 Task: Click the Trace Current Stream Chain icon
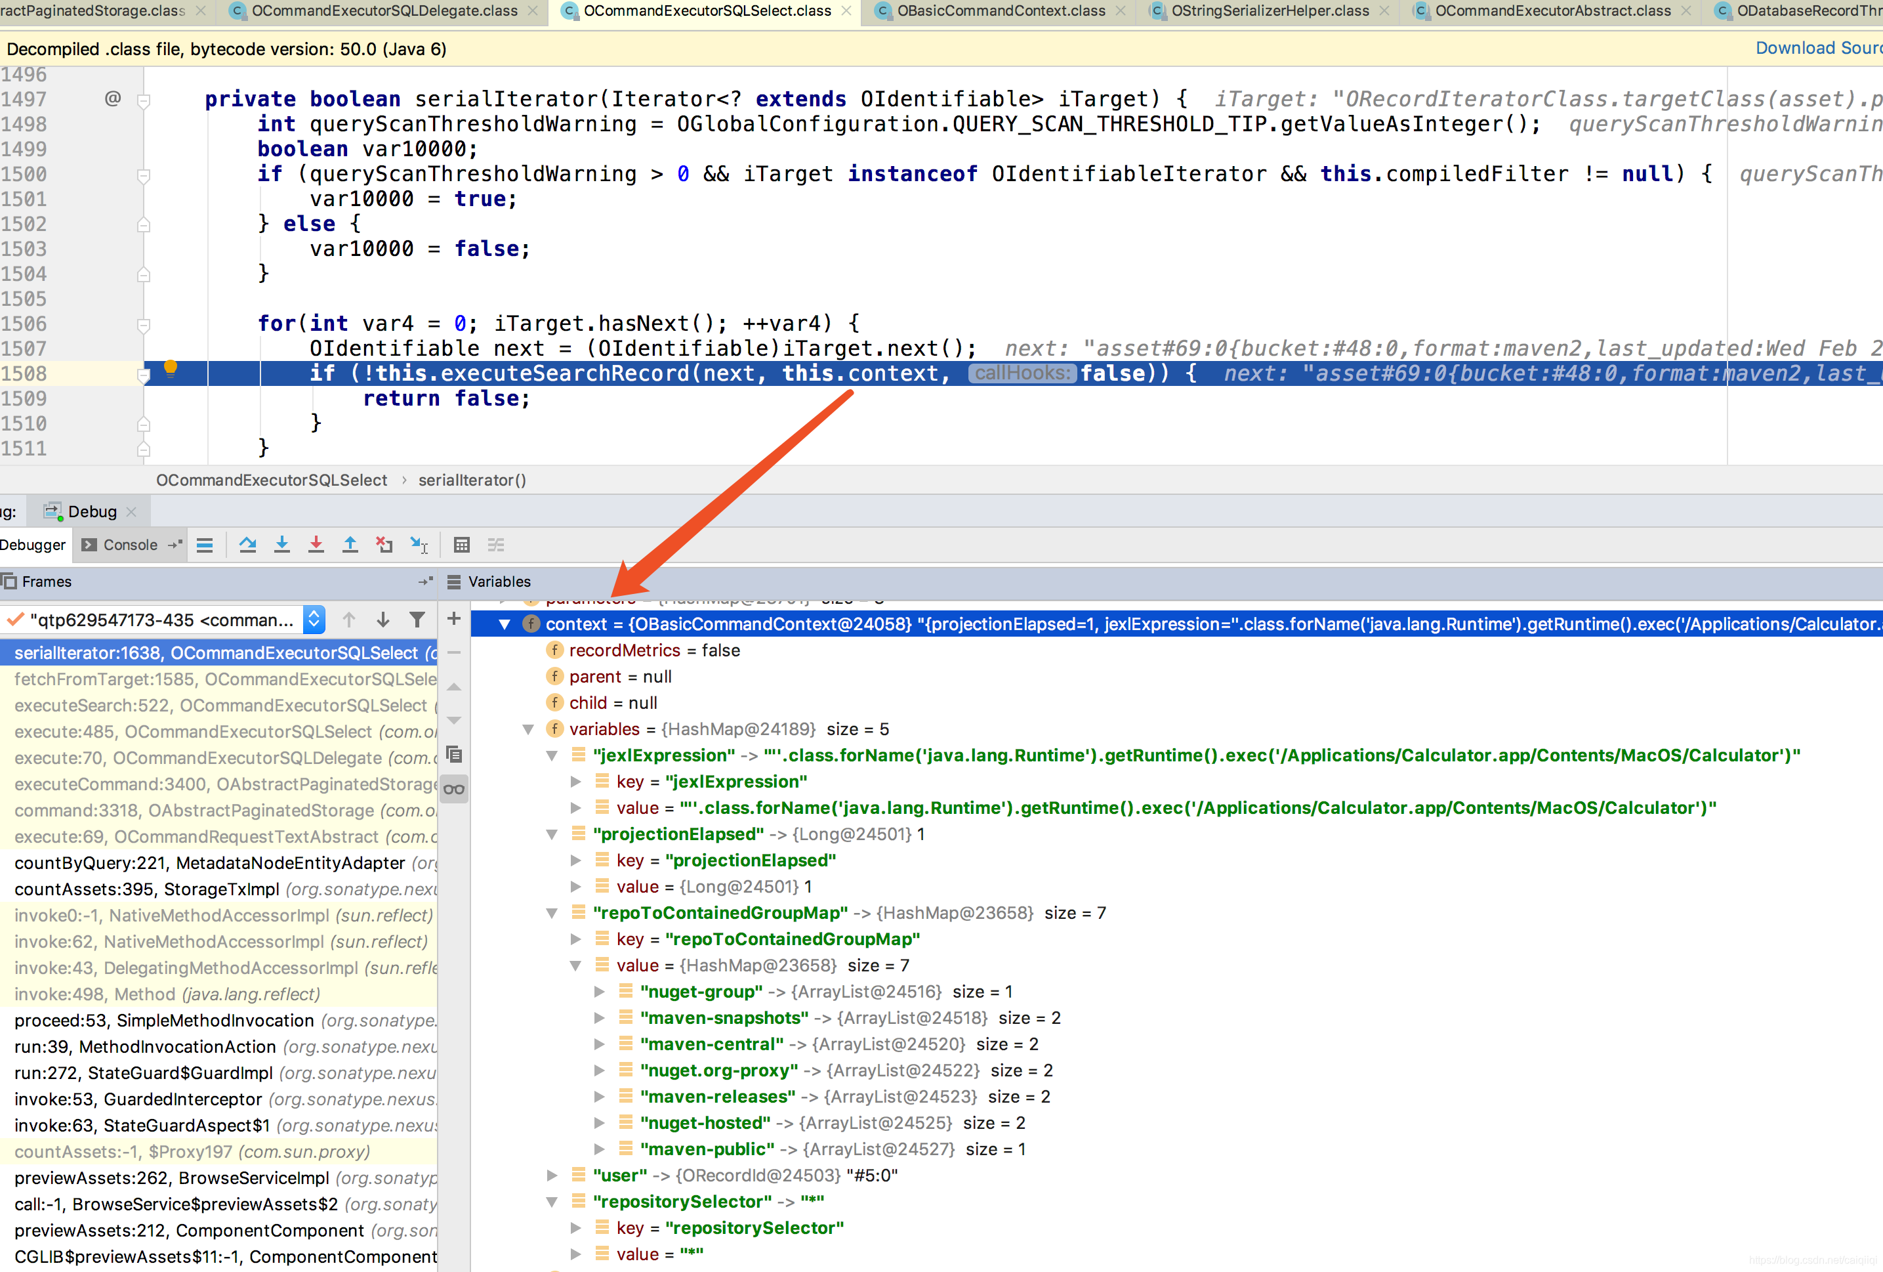point(496,545)
